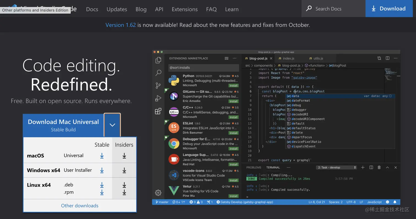The width and height of the screenshot is (416, 219).
Task: Download the Linux .rpm Stable package
Action: 102,192
